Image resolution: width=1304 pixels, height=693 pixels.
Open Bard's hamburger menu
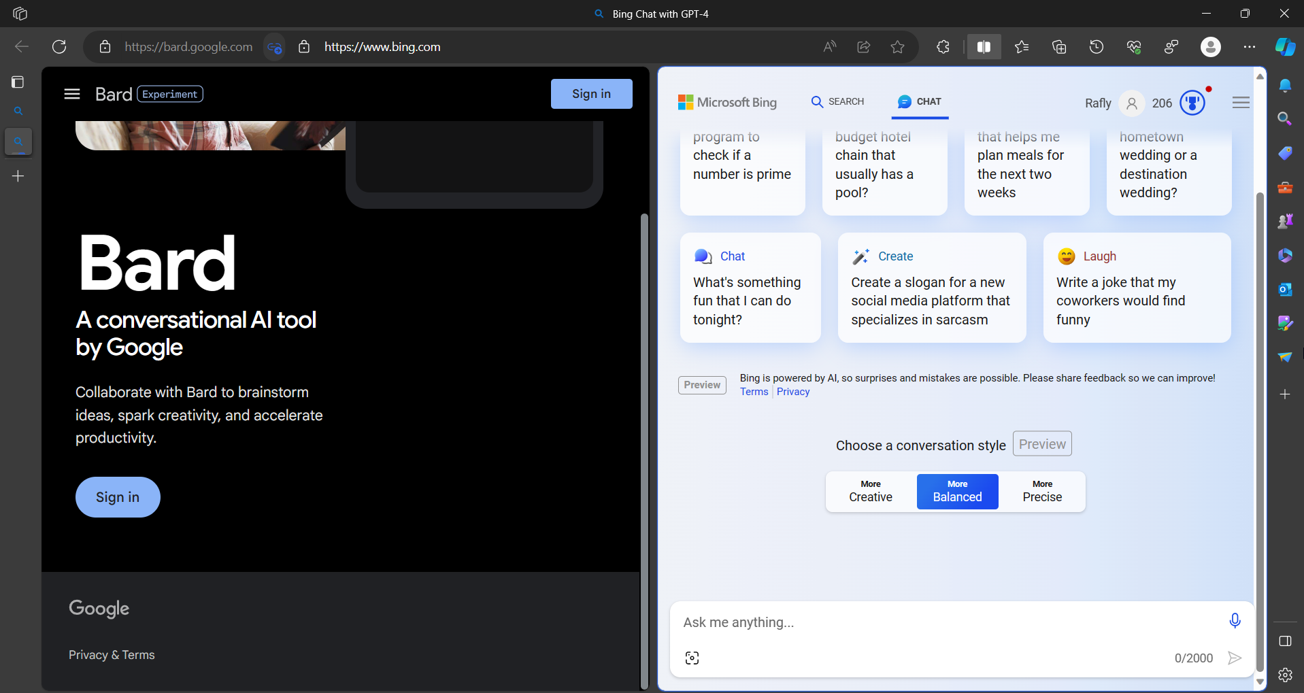[x=71, y=93]
